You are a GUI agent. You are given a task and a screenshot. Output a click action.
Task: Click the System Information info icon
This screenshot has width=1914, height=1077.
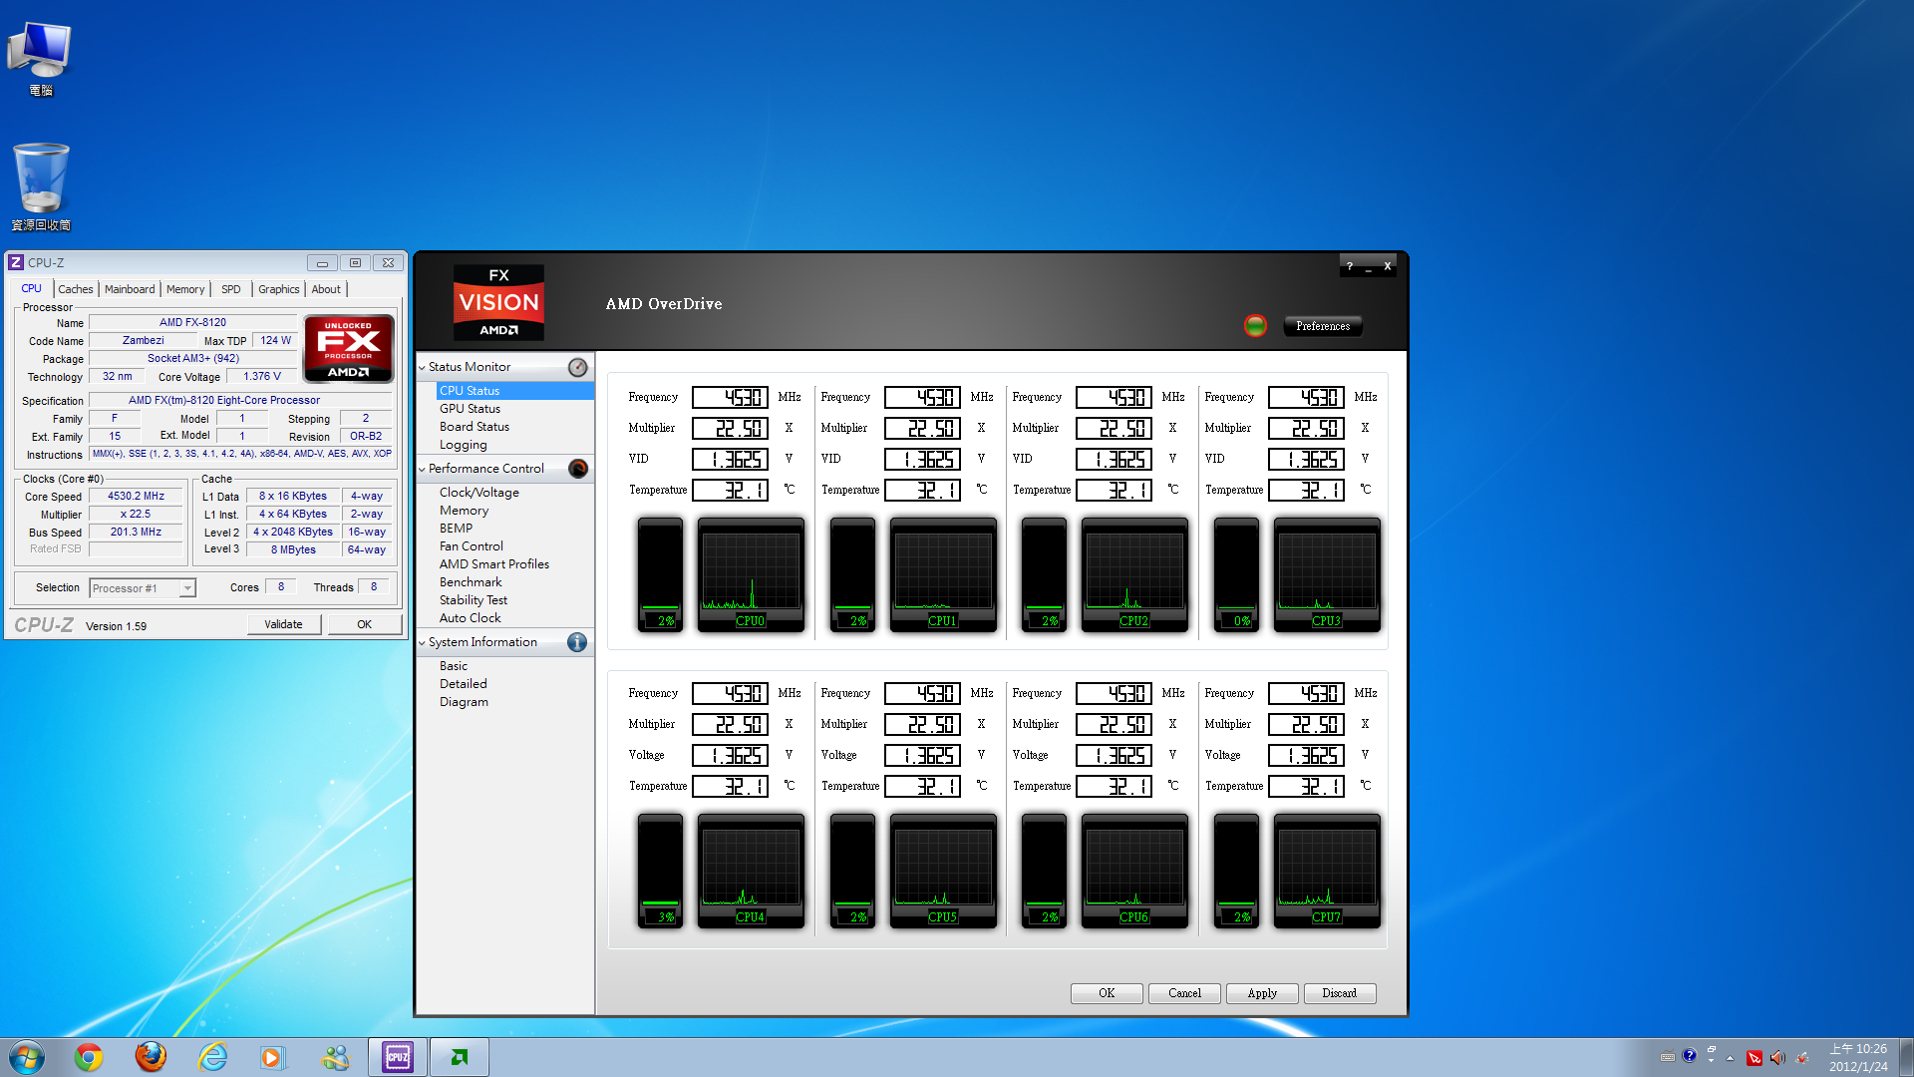577,642
